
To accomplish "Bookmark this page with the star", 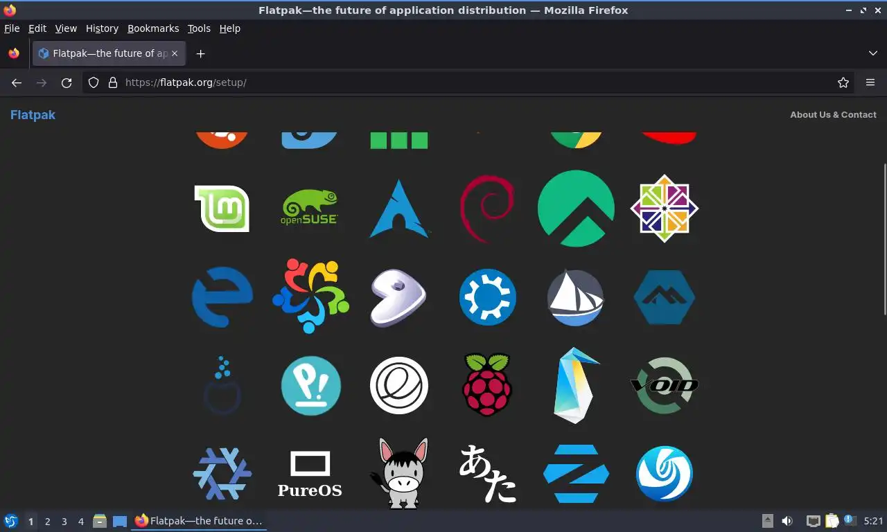I will pyautogui.click(x=843, y=82).
